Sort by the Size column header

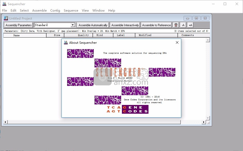tap(55, 35)
